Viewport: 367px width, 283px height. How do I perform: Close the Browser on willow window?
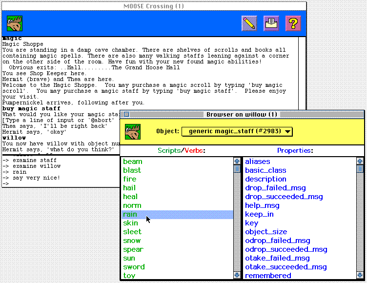pos(126,115)
